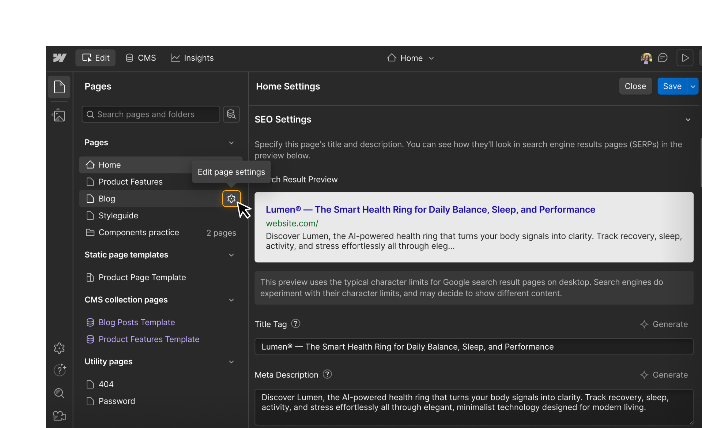
Task: Click the user avatar in the top bar
Action: click(646, 58)
